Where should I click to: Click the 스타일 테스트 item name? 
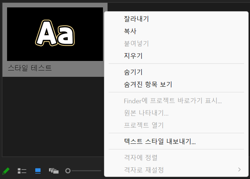30,68
